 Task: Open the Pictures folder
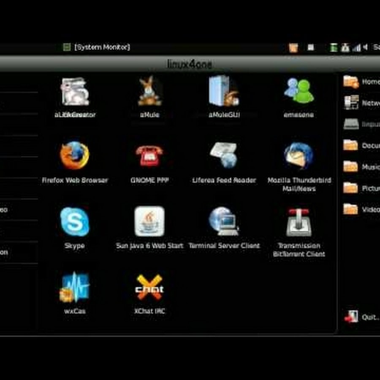[x=361, y=188]
